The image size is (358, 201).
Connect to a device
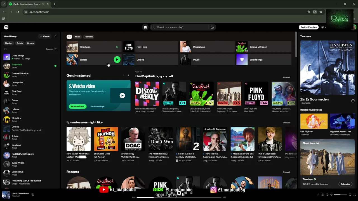(x=327, y=195)
